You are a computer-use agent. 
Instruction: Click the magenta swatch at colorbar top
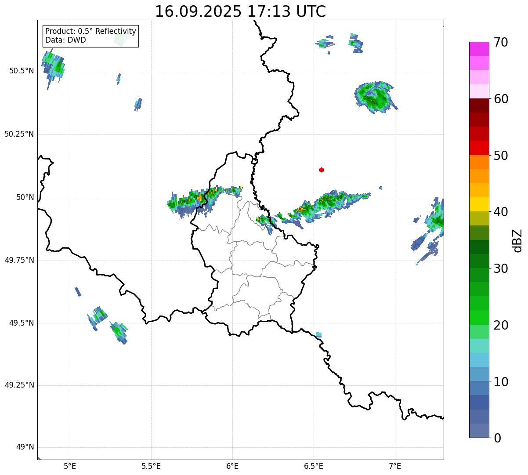[479, 49]
